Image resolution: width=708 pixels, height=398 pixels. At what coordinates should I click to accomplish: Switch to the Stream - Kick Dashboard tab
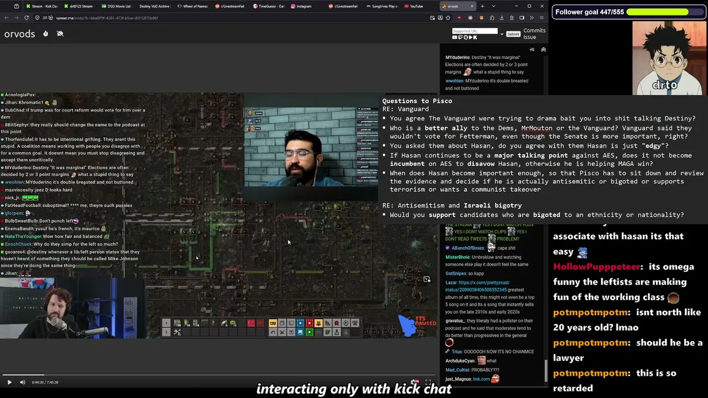coord(41,6)
